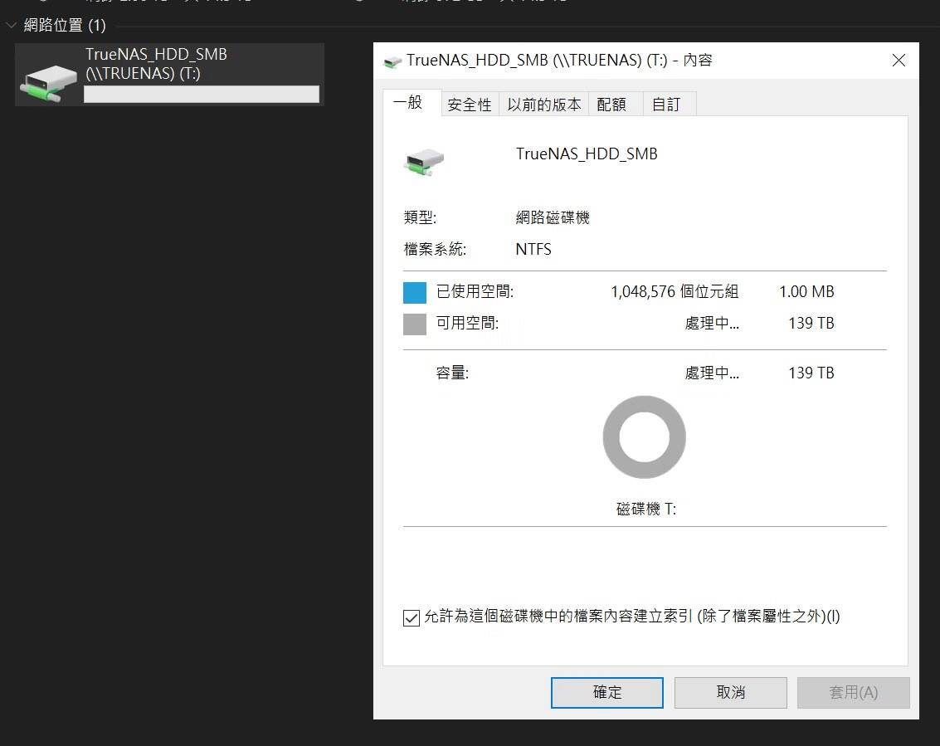Screen dimensions: 940x746
Task: Click the 套用(A) button
Action: (853, 693)
